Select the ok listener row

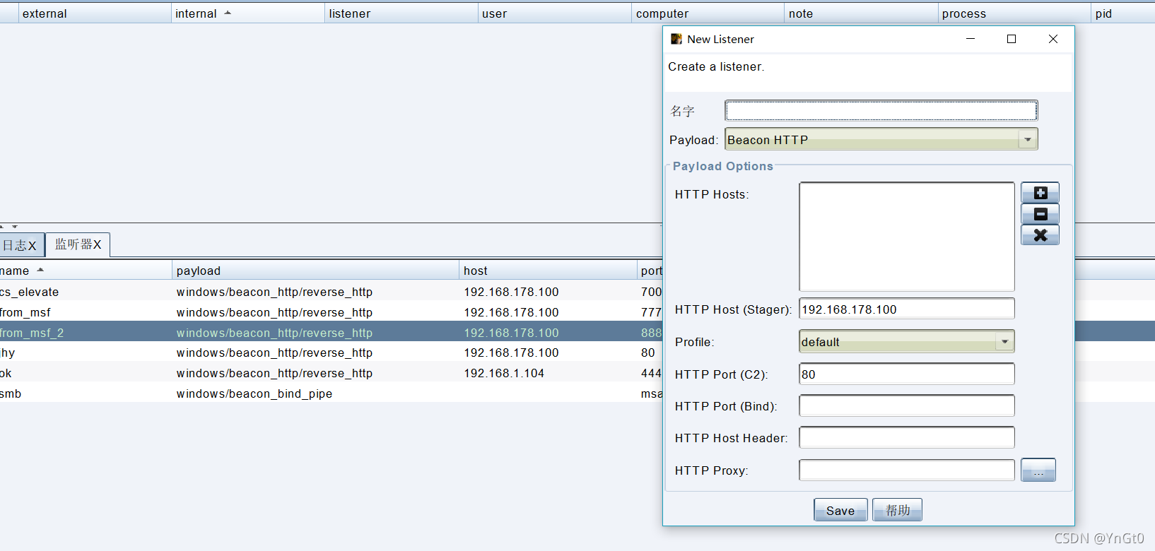tap(331, 373)
